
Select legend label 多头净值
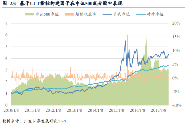122,14
